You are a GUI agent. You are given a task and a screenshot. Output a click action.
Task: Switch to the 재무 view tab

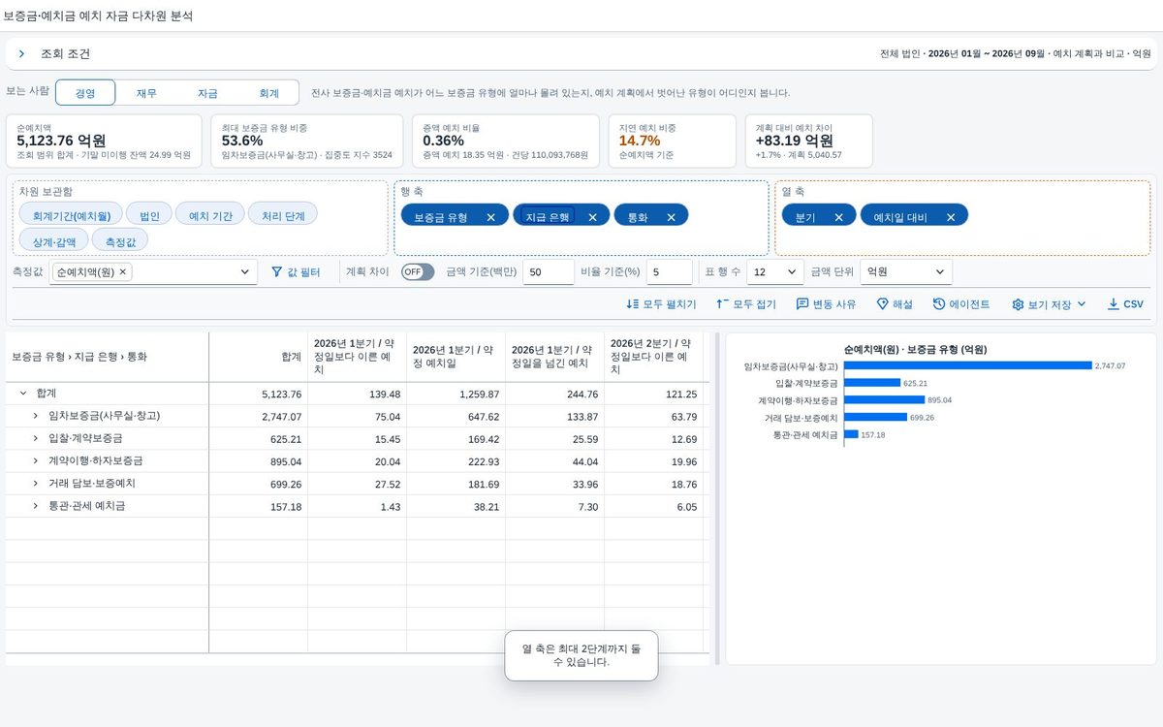coord(146,93)
